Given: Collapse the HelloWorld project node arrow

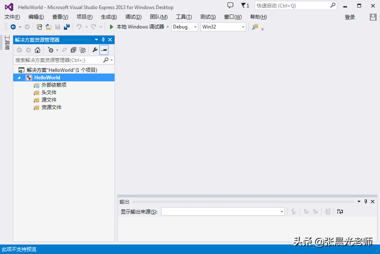Looking at the screenshot, I should click(19, 78).
